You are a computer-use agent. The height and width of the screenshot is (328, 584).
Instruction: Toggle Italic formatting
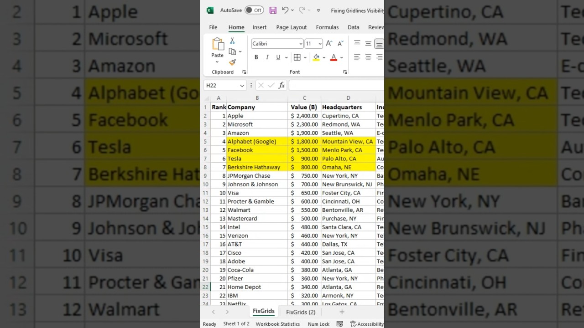click(x=267, y=57)
